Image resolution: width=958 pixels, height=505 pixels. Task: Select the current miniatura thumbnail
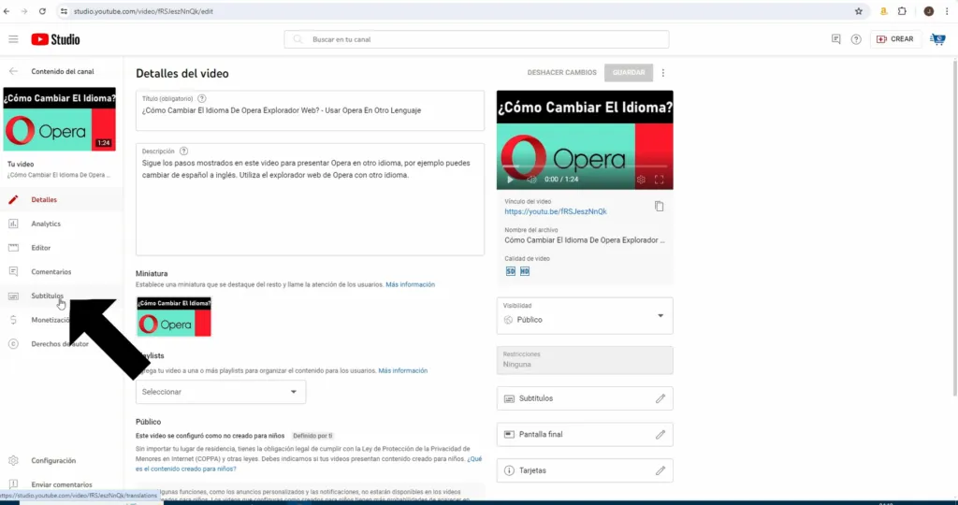point(174,316)
